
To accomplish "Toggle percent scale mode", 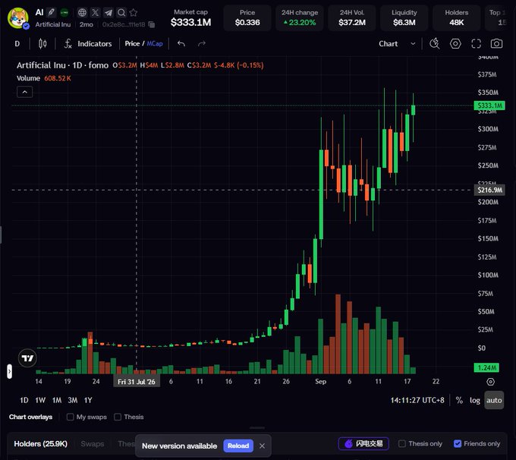I will (x=459, y=400).
